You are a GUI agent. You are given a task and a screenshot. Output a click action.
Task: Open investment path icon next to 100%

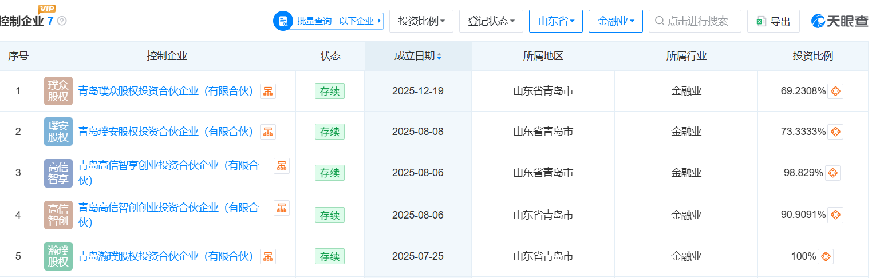tap(825, 256)
